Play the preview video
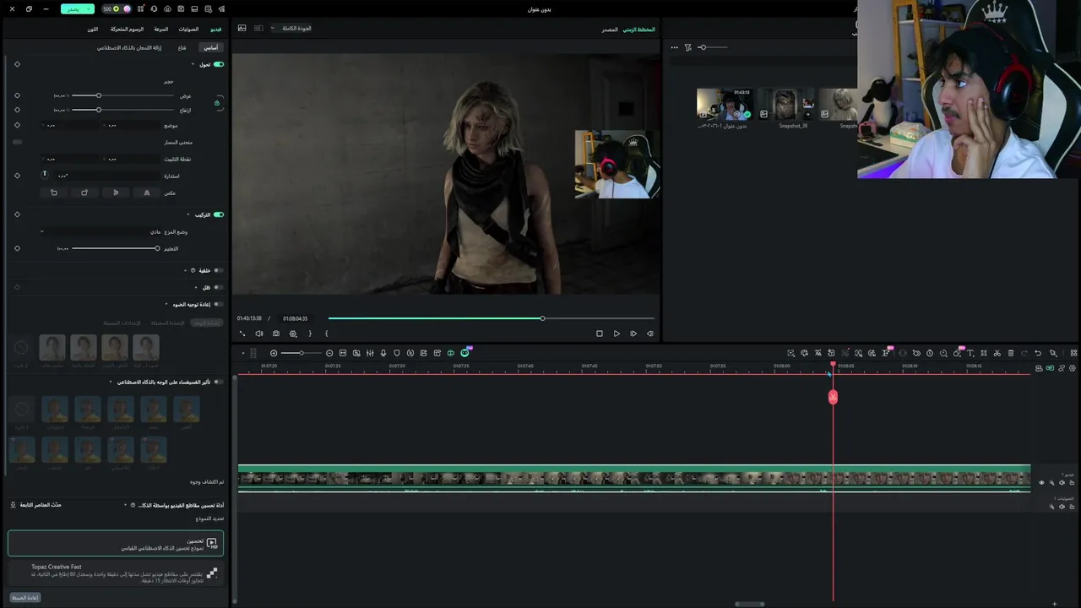This screenshot has width=1081, height=608. [x=617, y=334]
